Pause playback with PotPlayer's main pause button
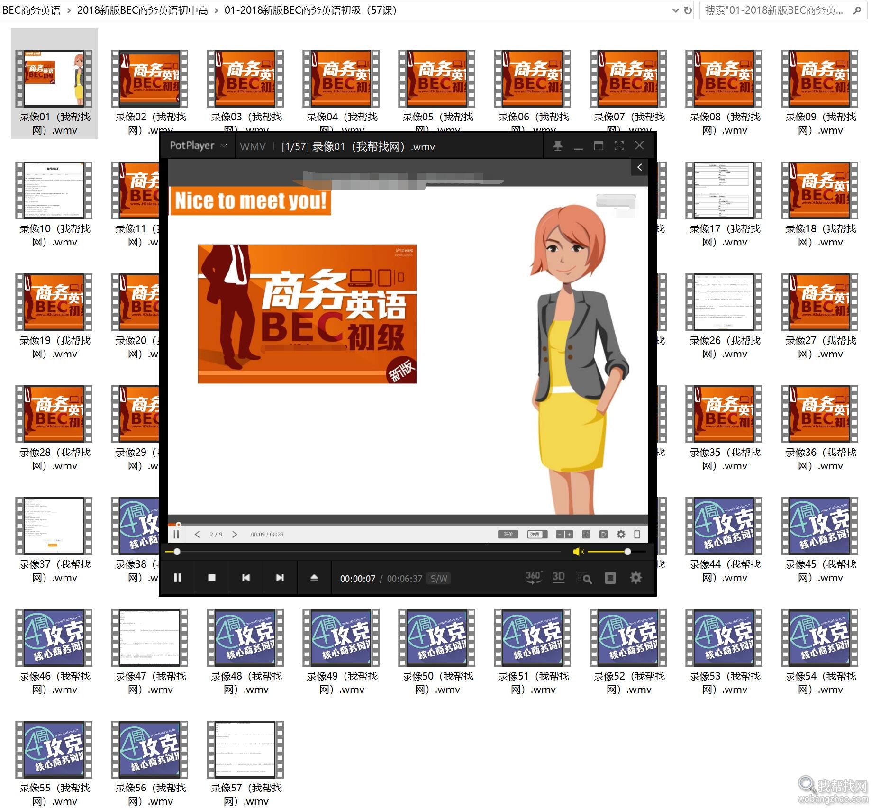Image resolution: width=871 pixels, height=808 pixels. pyautogui.click(x=178, y=578)
